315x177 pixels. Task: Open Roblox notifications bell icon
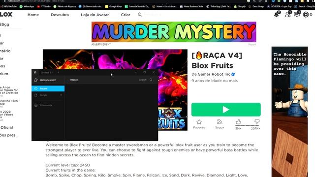point(277,14)
